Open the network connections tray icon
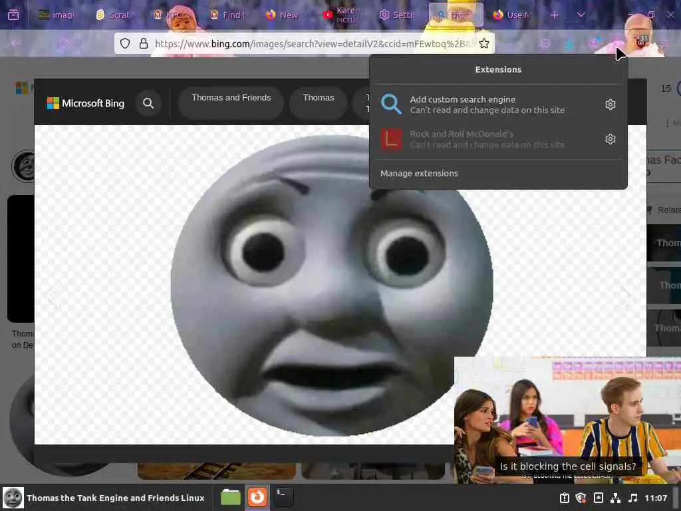The height and width of the screenshot is (511, 681). click(615, 498)
